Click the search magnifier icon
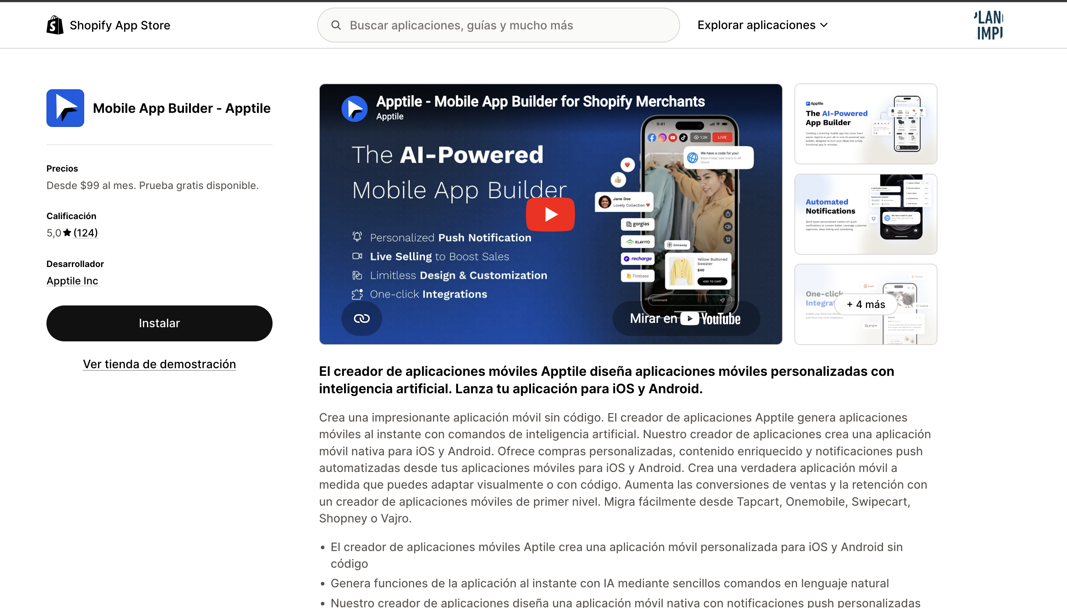Viewport: 1067px width, 608px height. pos(336,25)
